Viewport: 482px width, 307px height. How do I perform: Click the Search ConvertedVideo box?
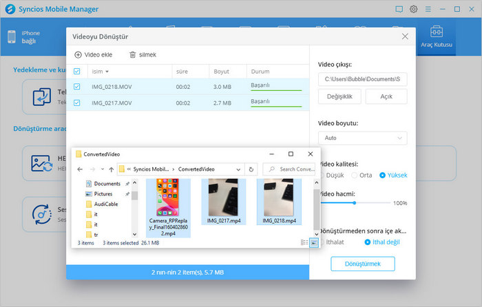point(289,169)
